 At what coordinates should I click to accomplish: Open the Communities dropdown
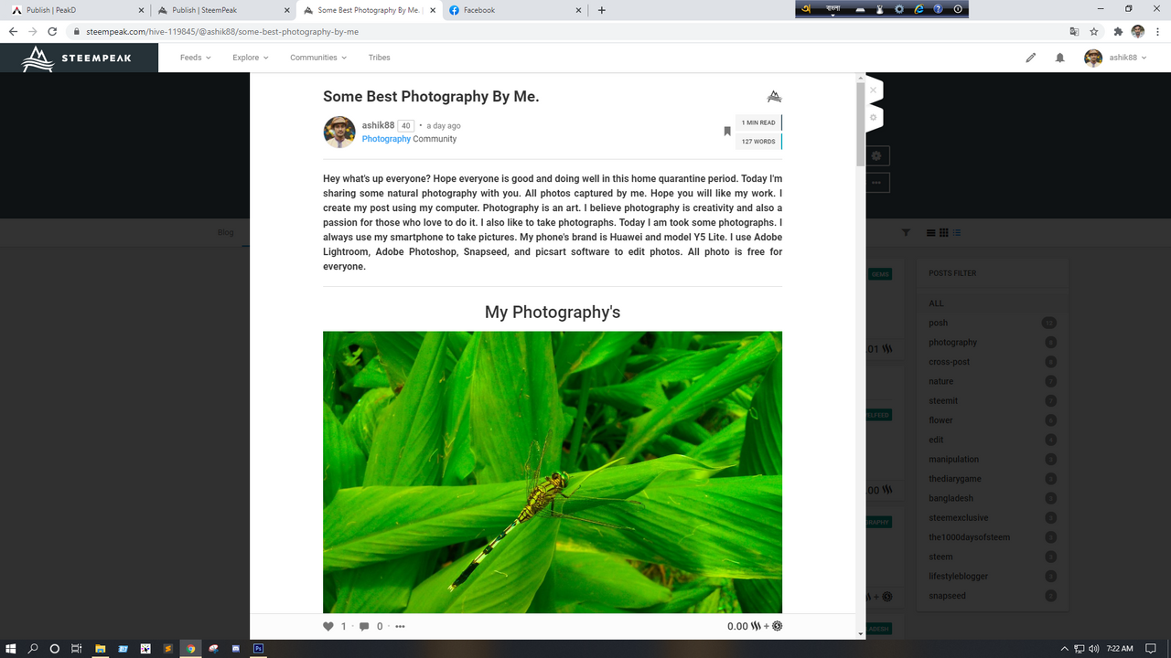click(318, 58)
